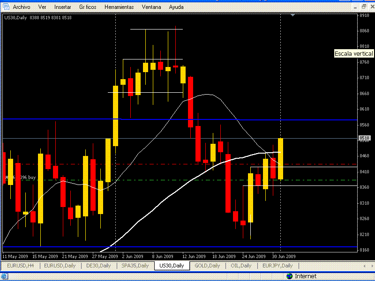The height and width of the screenshot is (281, 375).
Task: Open the Ventana menu
Action: [151, 7]
